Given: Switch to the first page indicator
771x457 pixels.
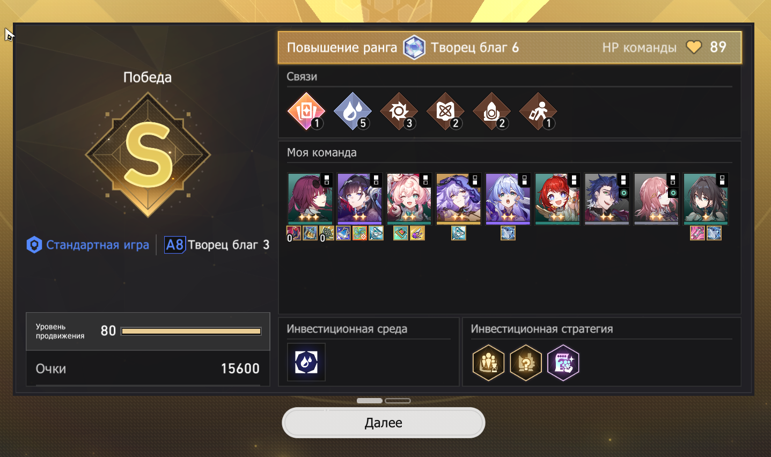Looking at the screenshot, I should [x=370, y=401].
